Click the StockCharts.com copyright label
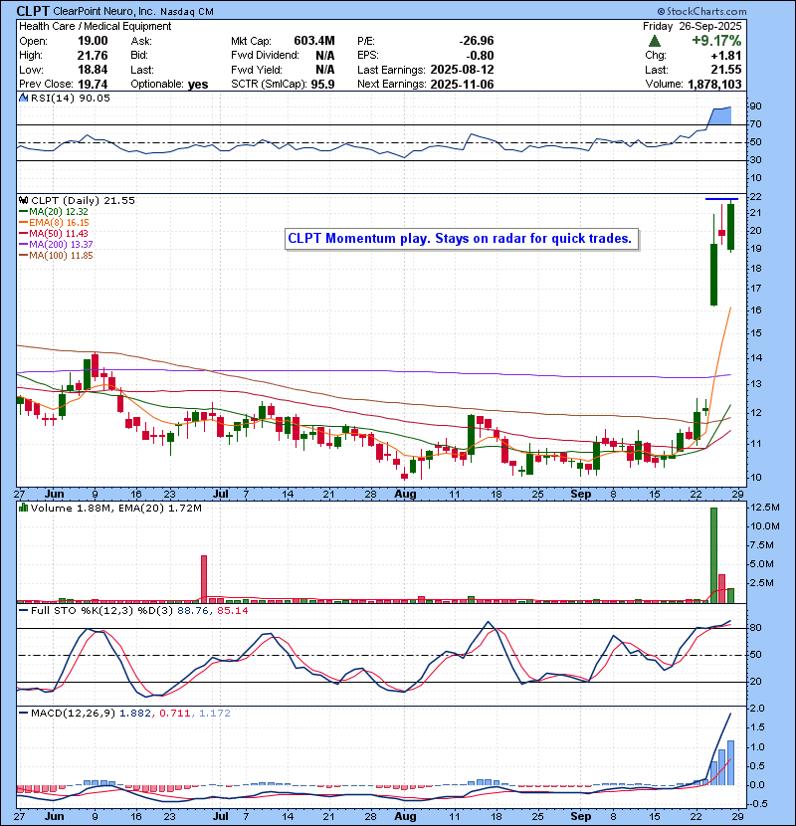Screen dimensions: 796x826 (701, 11)
